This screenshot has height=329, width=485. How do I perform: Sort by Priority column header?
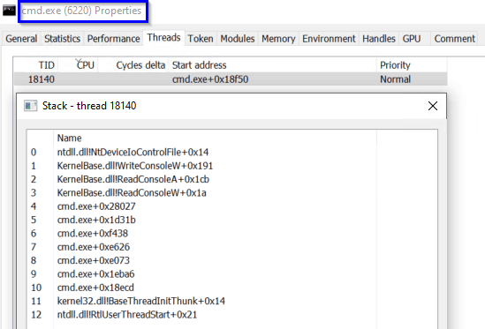(412, 65)
